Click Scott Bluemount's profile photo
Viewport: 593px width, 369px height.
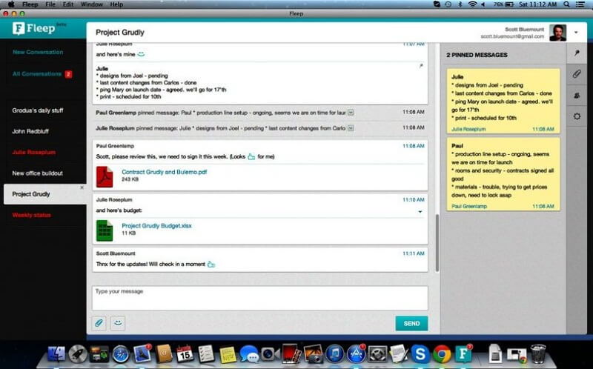pyautogui.click(x=557, y=33)
